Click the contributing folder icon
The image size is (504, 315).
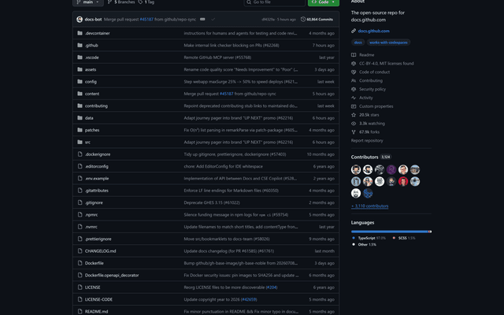[80, 106]
